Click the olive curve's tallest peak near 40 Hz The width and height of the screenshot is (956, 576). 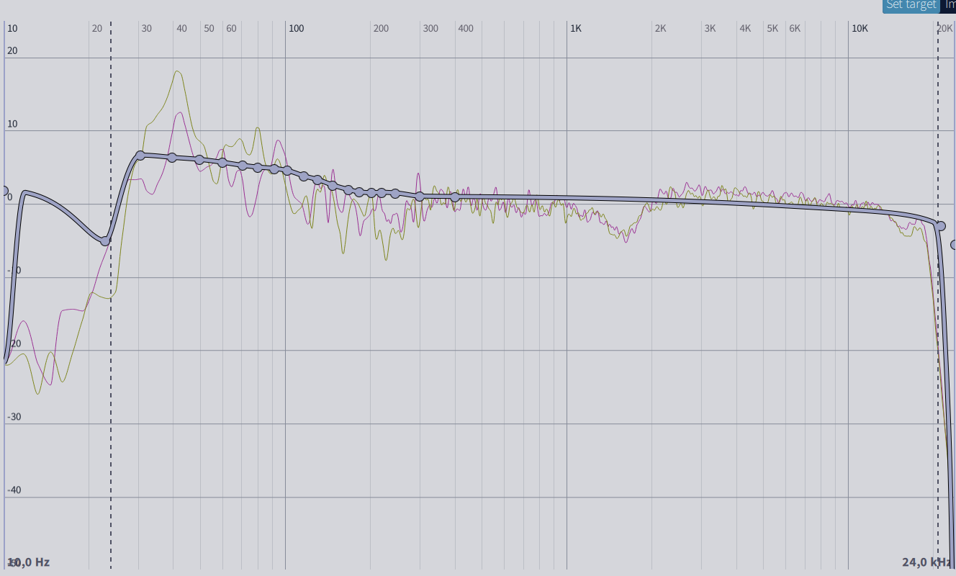click(x=177, y=71)
